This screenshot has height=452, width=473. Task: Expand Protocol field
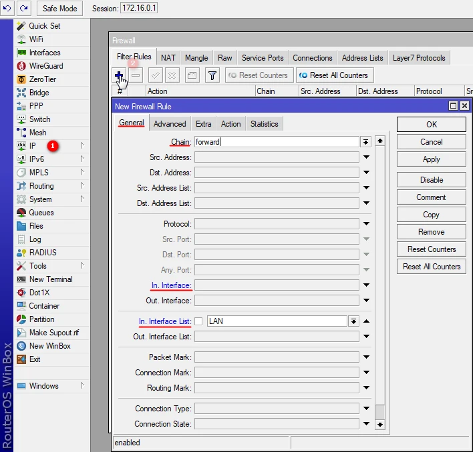[x=366, y=224]
